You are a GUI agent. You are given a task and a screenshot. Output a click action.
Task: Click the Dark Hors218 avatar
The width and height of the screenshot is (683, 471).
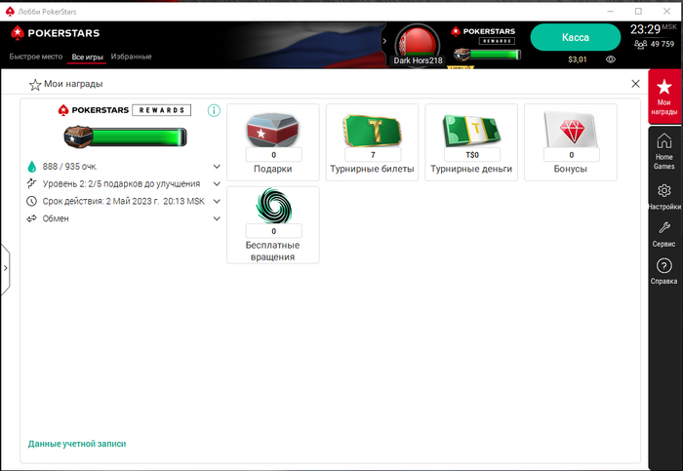418,42
